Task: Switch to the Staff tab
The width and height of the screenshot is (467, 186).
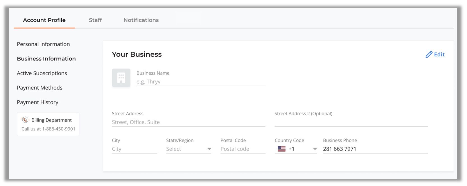Action: 95,20
